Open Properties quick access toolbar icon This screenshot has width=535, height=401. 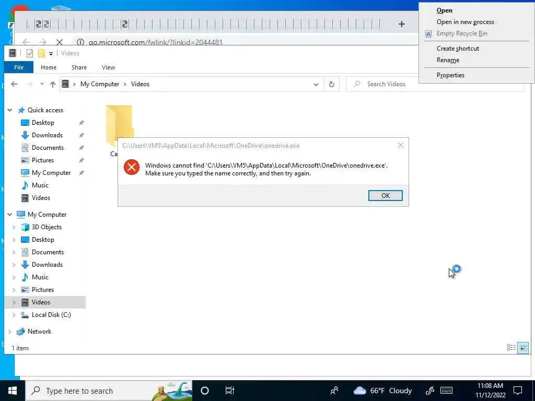coord(30,53)
